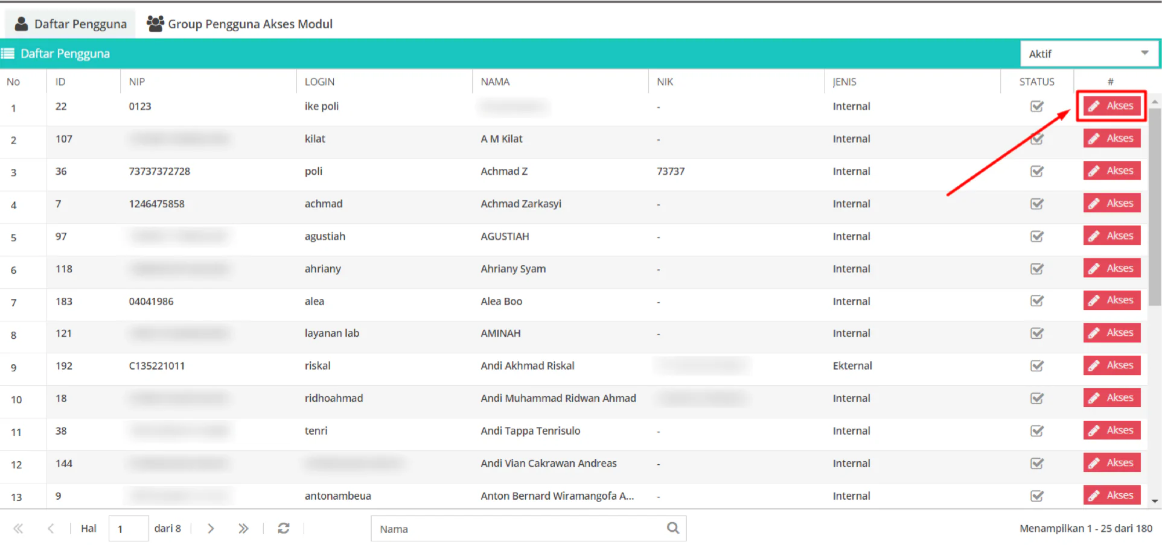Click the list icon beside Daftar Pengguna header
The height and width of the screenshot is (548, 1162).
(x=8, y=54)
